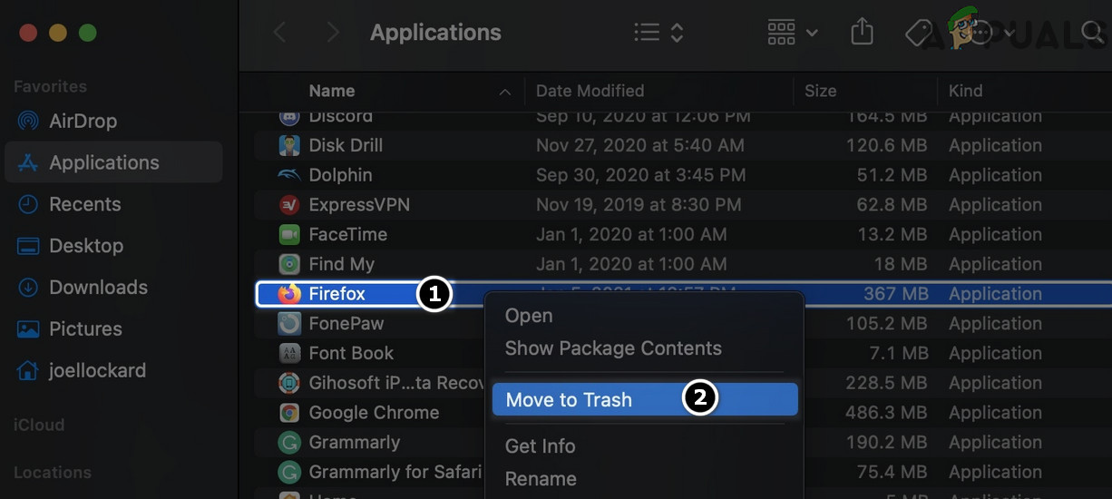Toggle the Name column sort arrow

click(505, 92)
